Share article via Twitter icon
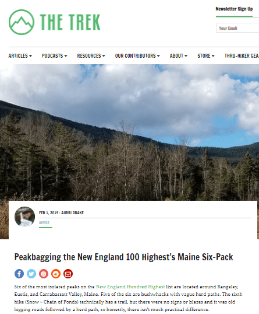 point(31,274)
